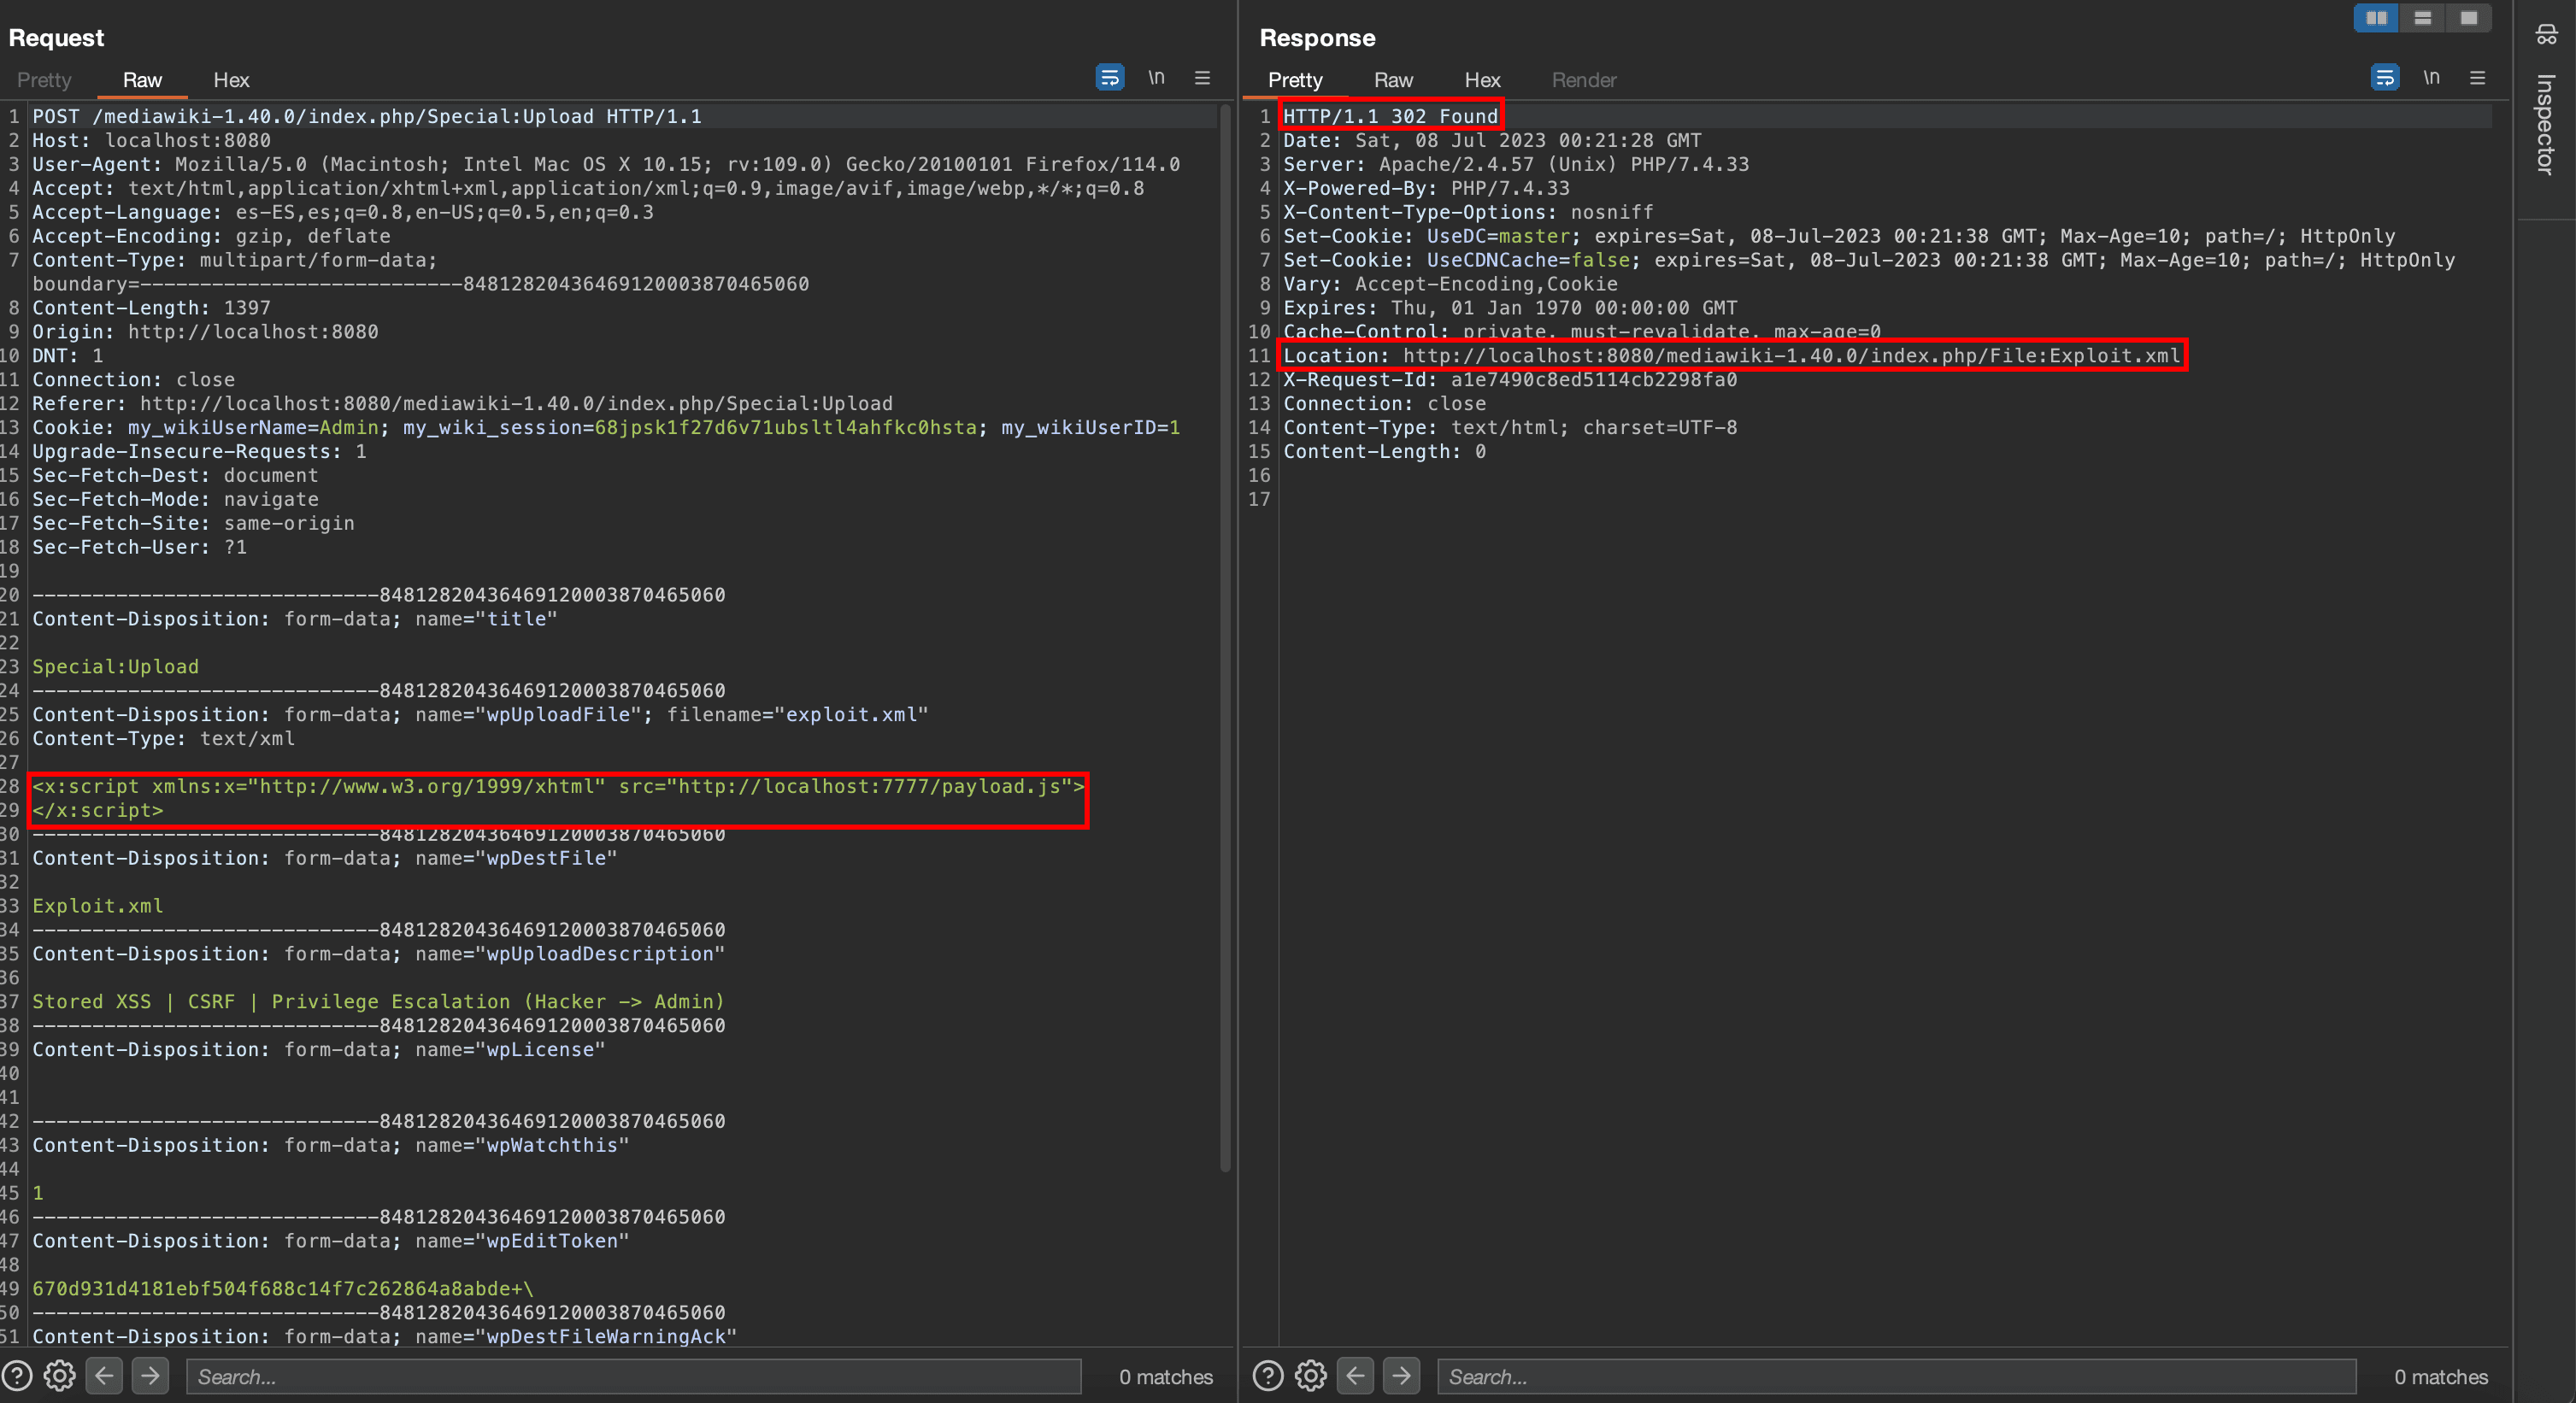2576x1403 pixels.
Task: Toggle word wrap icon in Request panel
Action: pyautogui.click(x=1110, y=77)
